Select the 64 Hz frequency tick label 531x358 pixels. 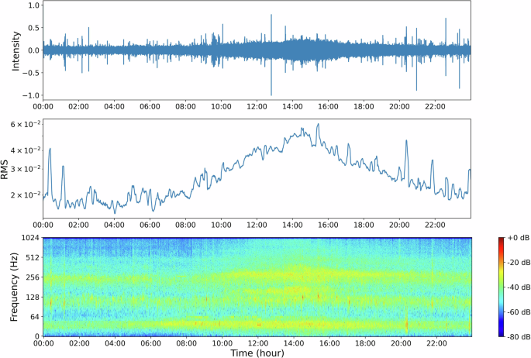(x=33, y=316)
